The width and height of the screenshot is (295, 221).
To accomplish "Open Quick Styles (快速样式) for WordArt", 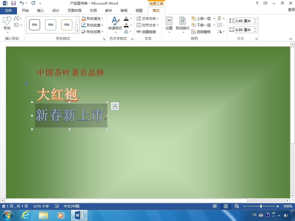I will coord(115,25).
